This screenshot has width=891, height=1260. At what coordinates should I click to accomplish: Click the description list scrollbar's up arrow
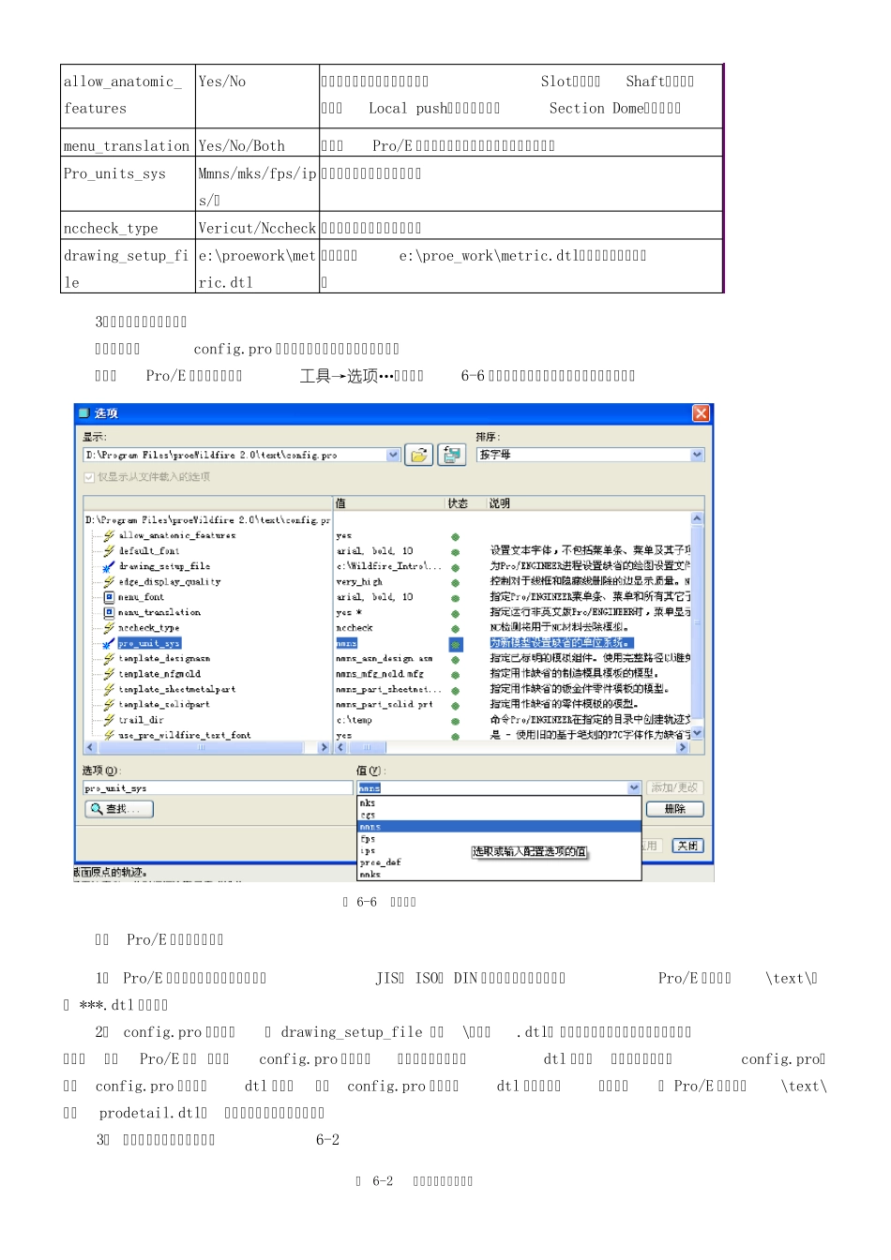697,518
